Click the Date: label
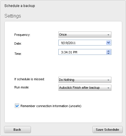The image size is (126, 136). point(18,43)
